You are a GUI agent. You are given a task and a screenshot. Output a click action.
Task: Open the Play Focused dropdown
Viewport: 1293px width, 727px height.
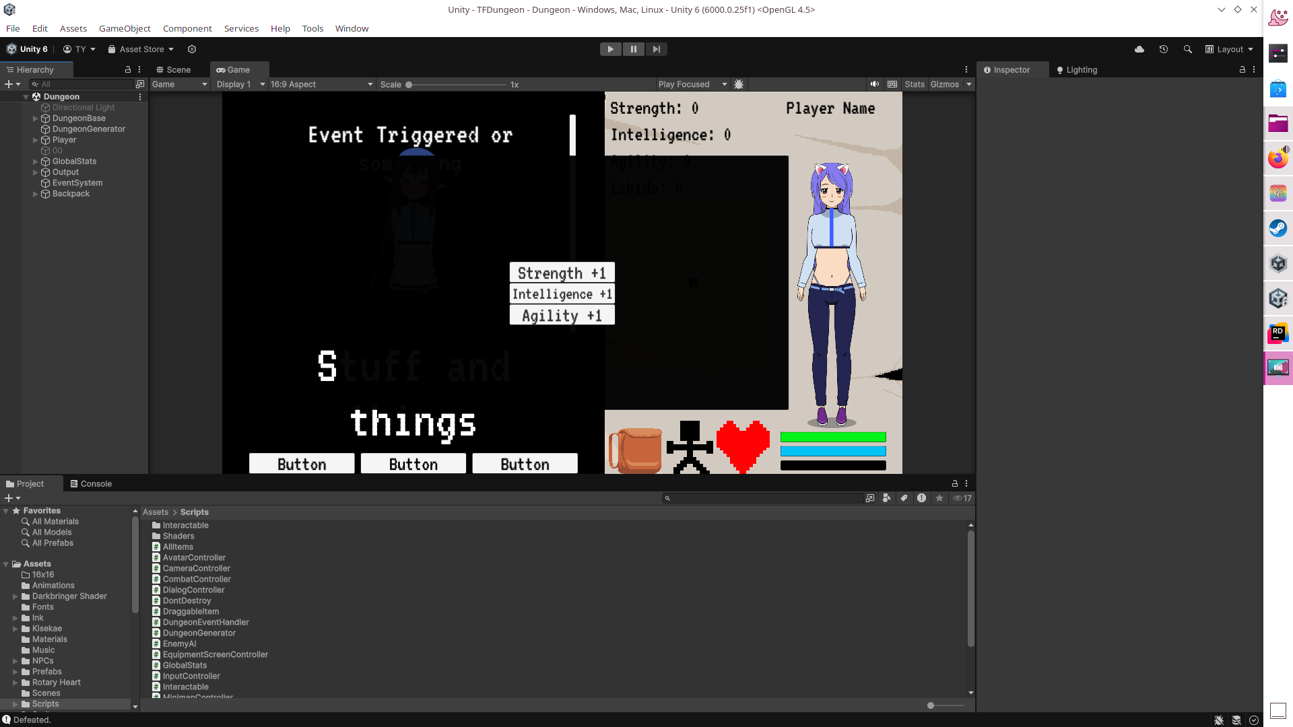tap(692, 84)
